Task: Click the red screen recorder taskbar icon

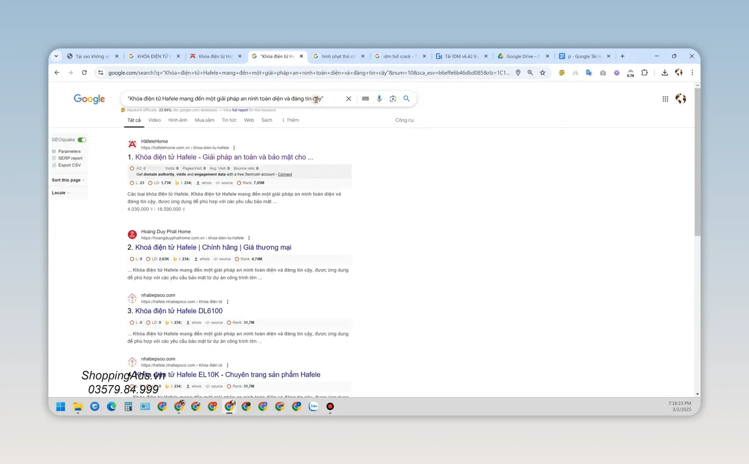Action: (330, 406)
